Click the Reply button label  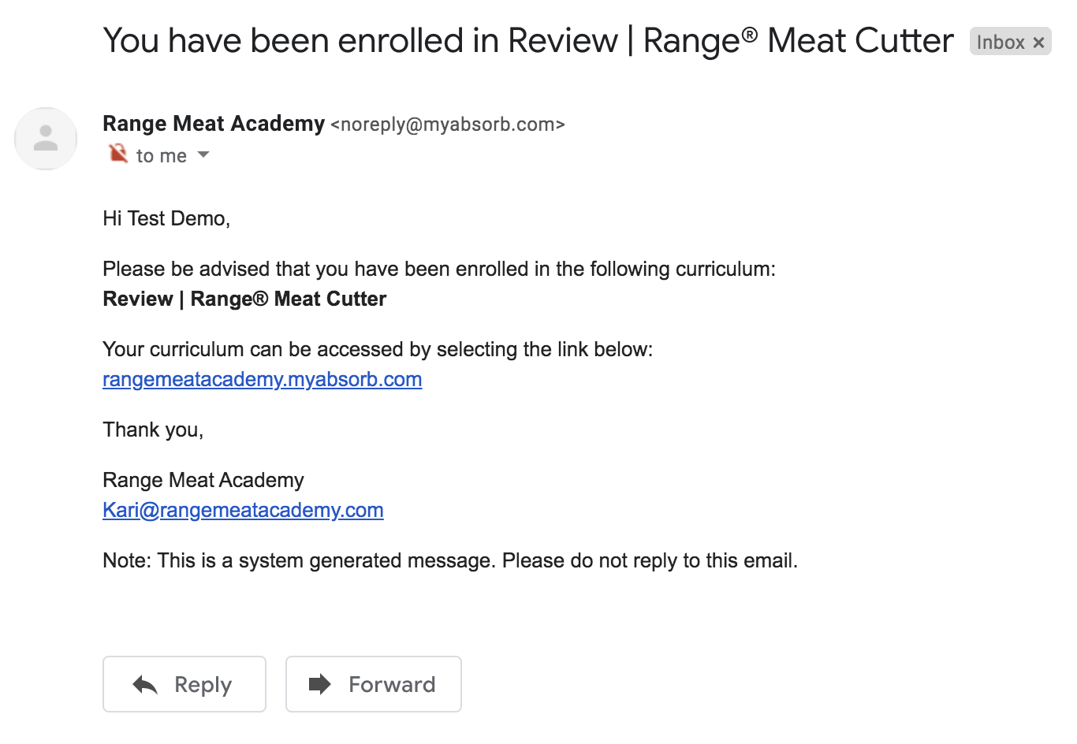(203, 684)
